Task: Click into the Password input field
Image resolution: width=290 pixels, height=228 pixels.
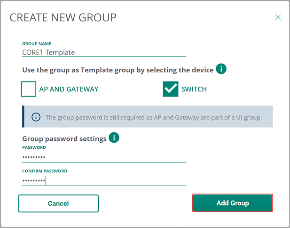Action: click(104, 157)
